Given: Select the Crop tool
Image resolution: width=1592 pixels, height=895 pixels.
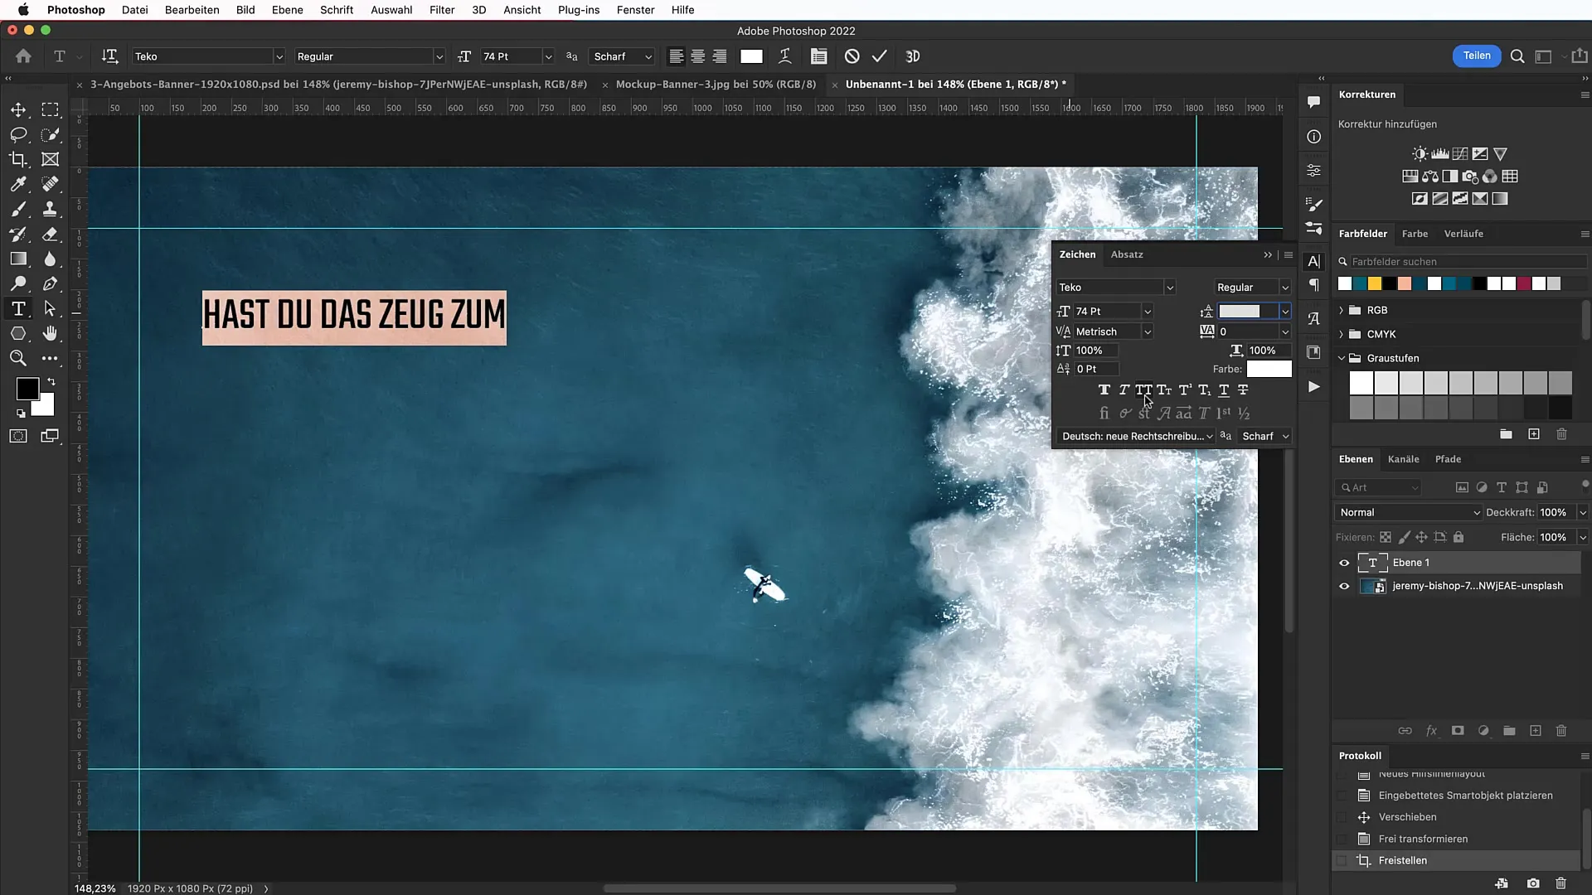Looking at the screenshot, I should [x=18, y=160].
